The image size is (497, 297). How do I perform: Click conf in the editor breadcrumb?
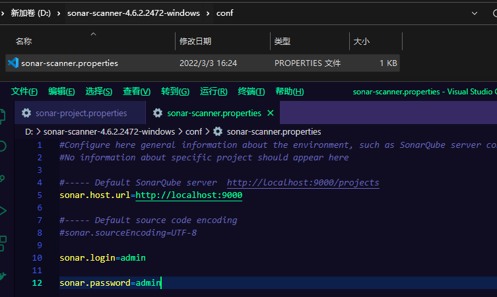pos(193,131)
